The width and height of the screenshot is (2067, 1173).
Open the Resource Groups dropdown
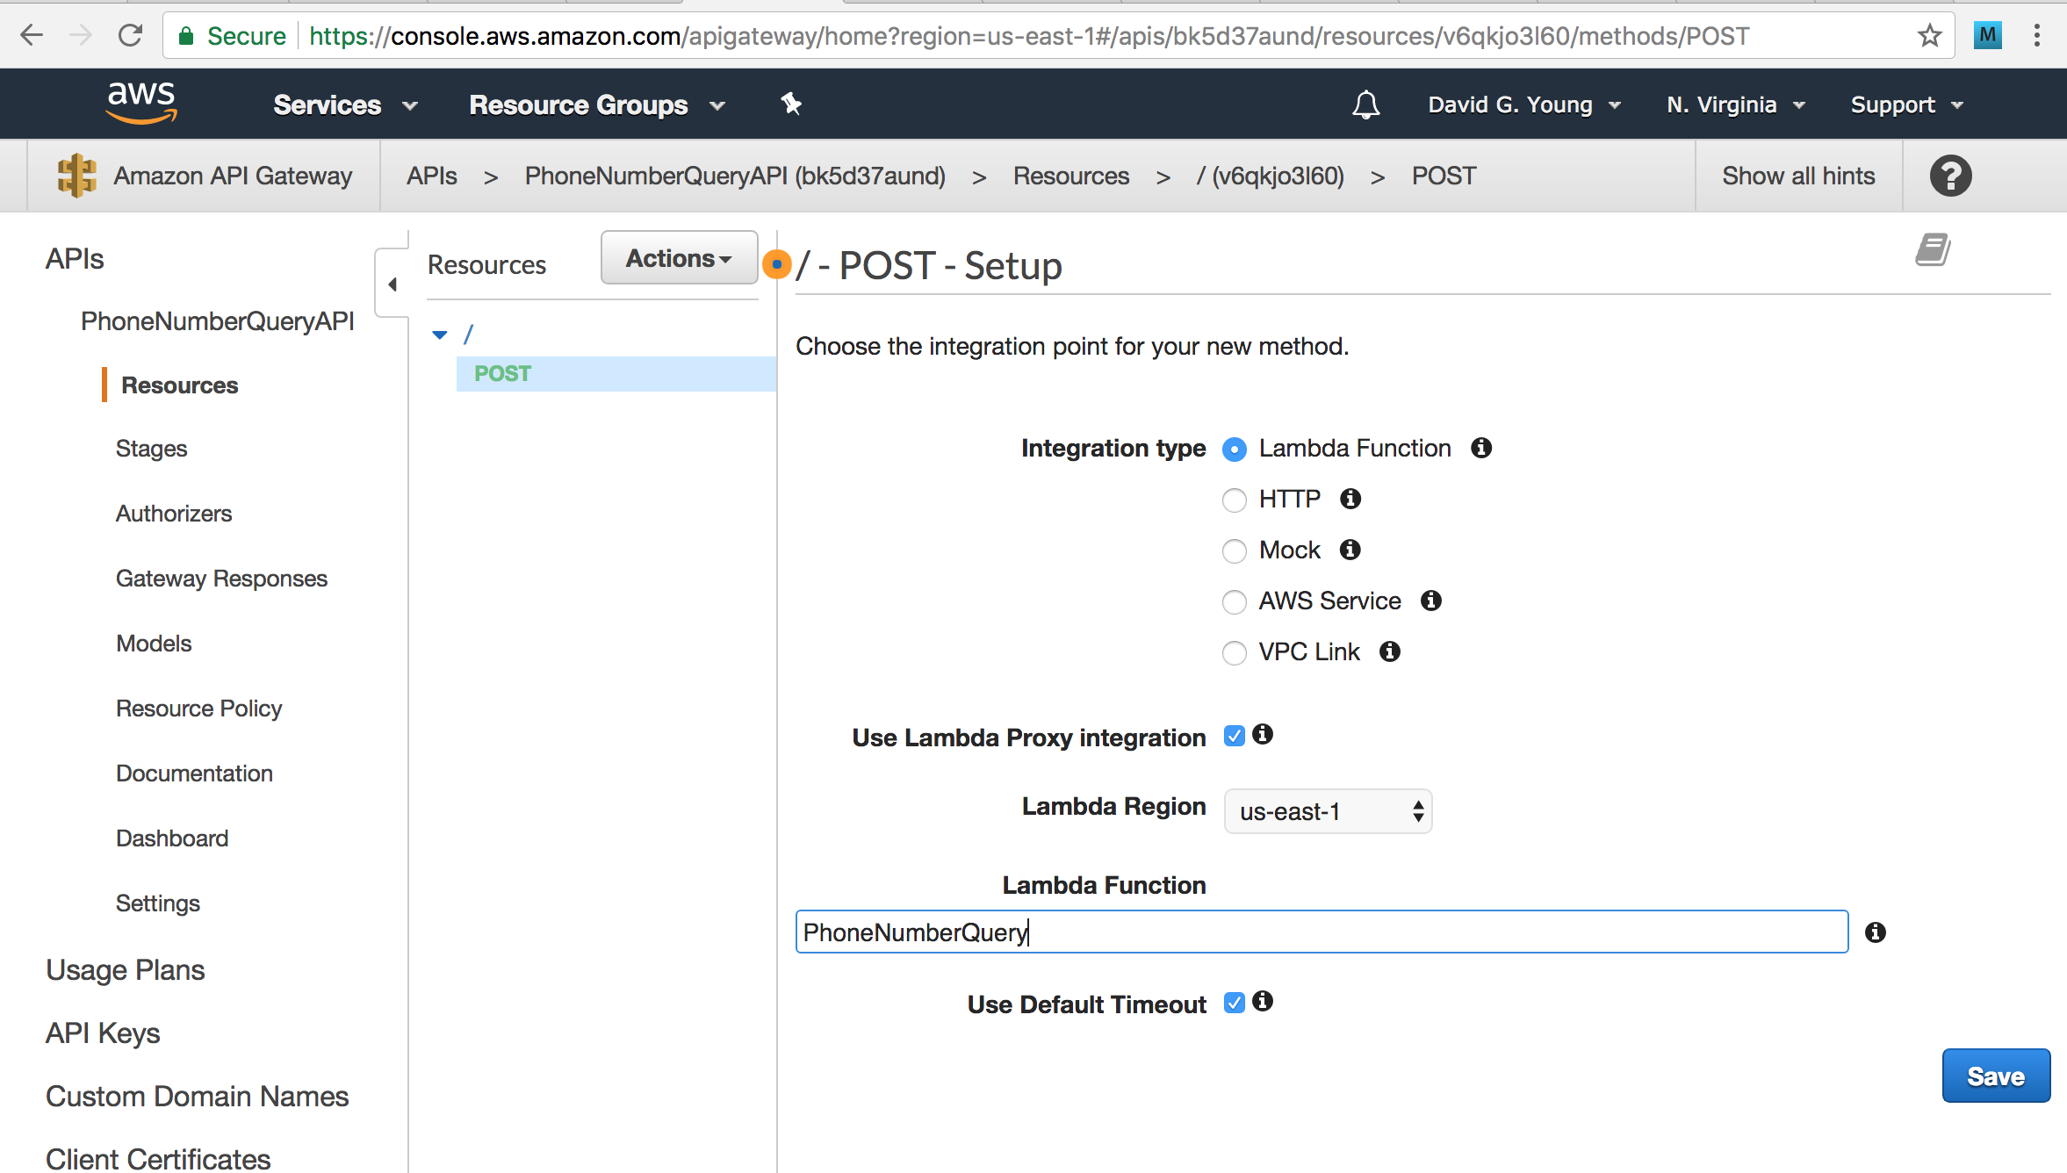coord(597,104)
